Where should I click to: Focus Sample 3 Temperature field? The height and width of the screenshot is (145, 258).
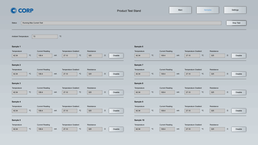[x=19, y=92]
